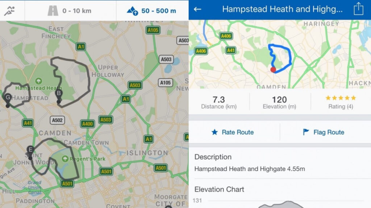Set a three-star rating on the star scale
This screenshot has width=371, height=208.
(341, 97)
